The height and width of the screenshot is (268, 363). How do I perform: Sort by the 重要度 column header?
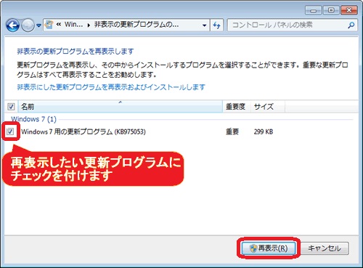point(237,107)
